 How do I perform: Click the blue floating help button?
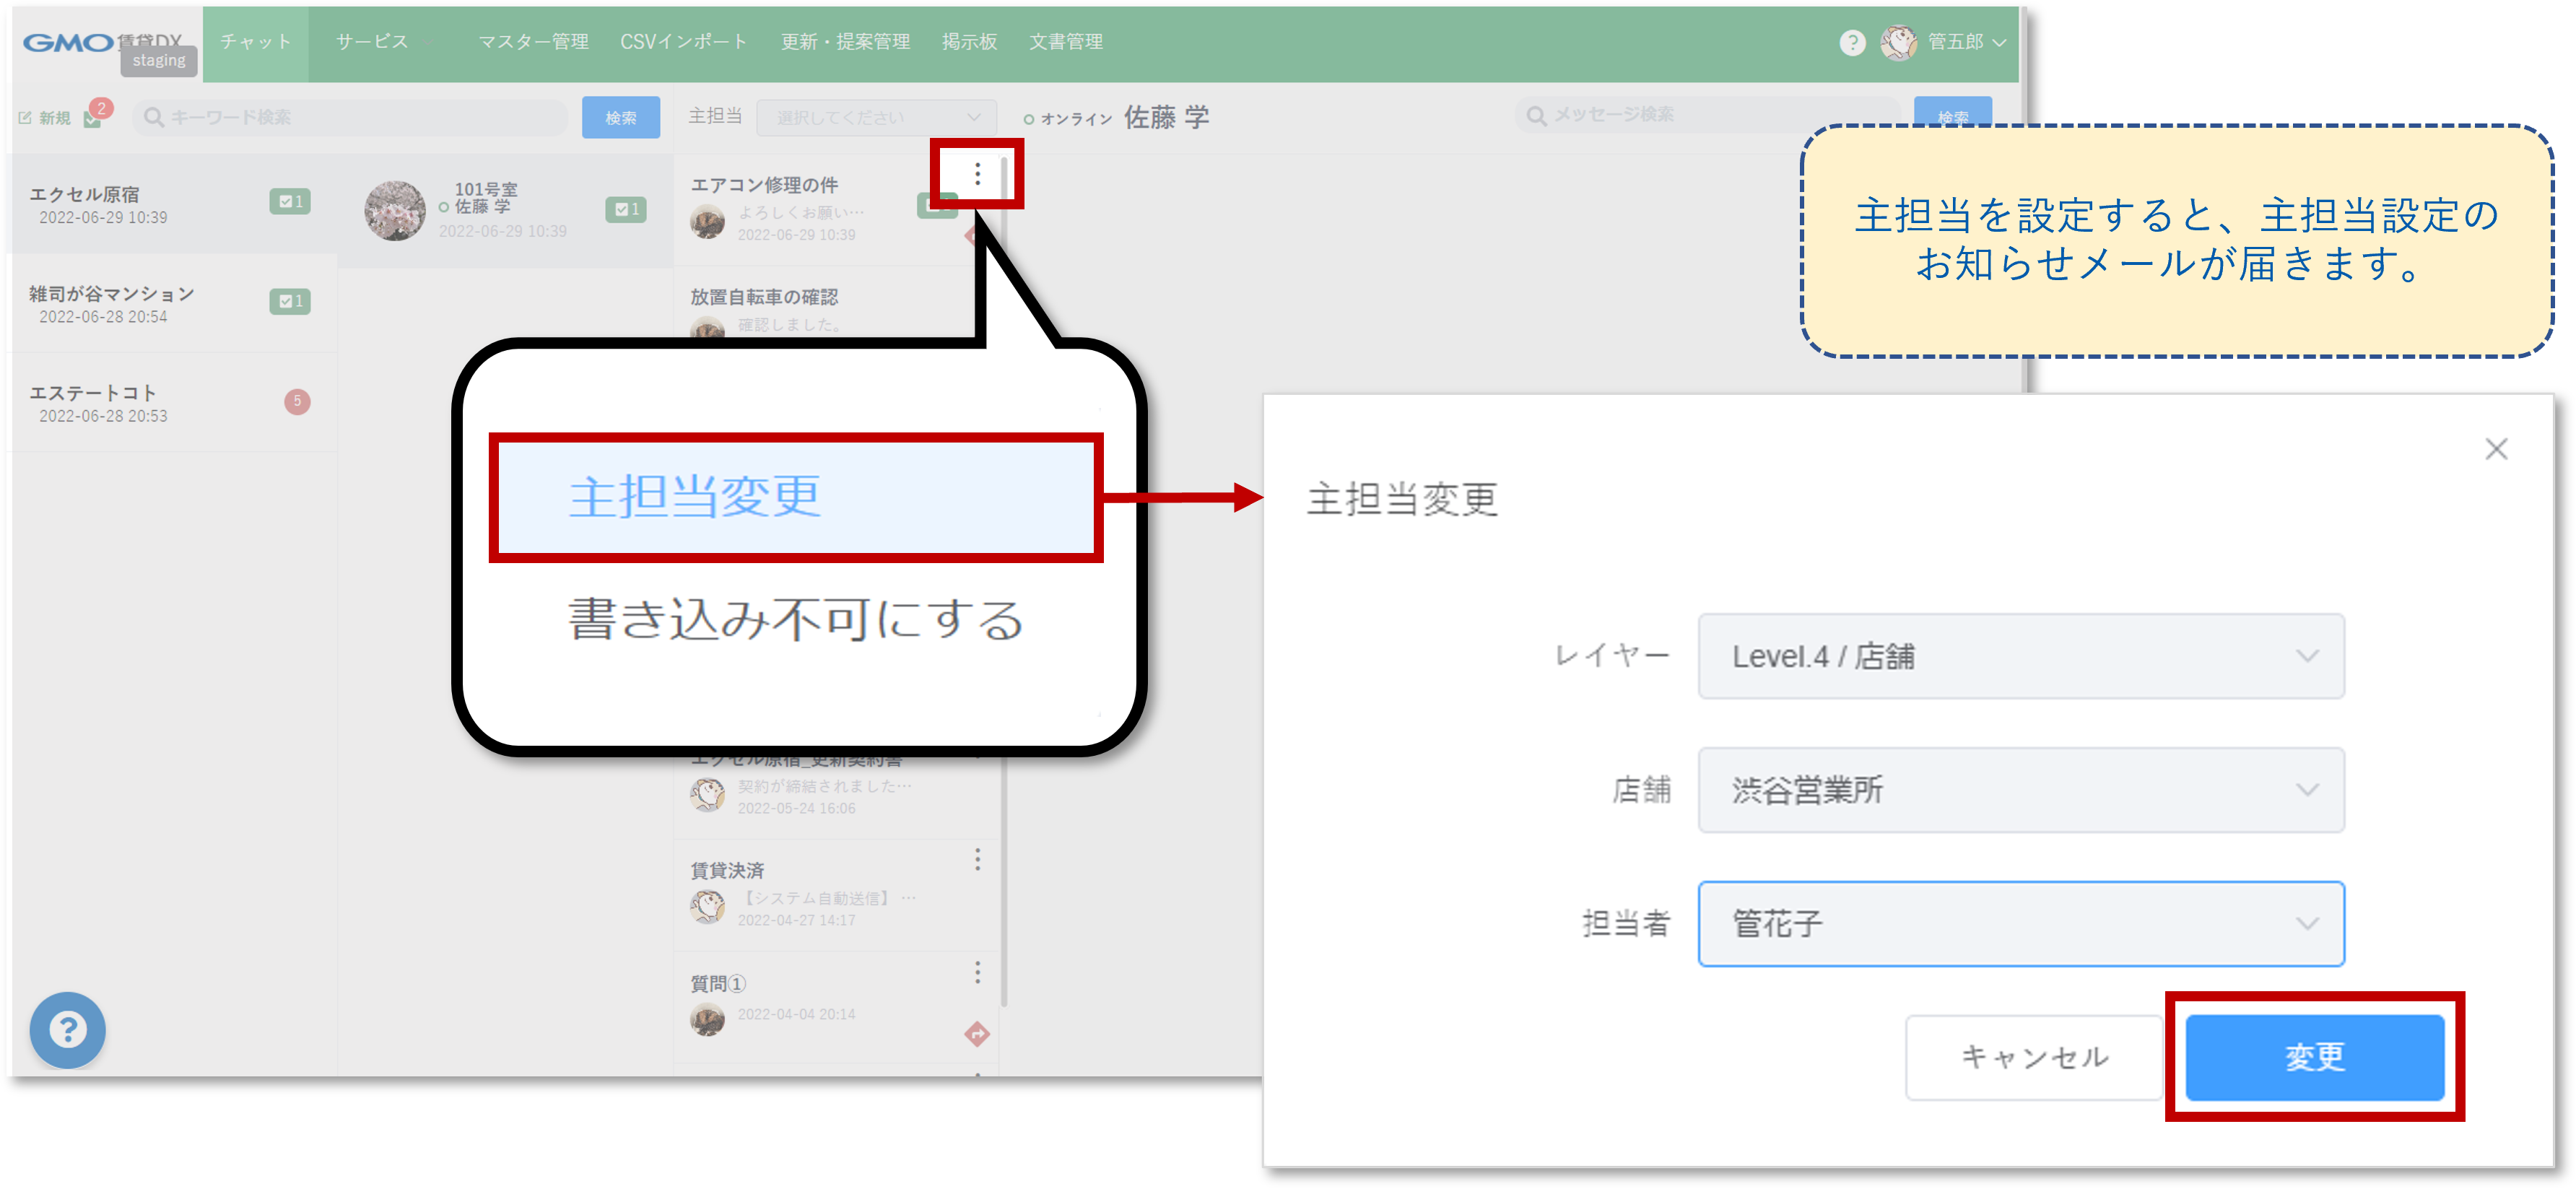point(67,1029)
